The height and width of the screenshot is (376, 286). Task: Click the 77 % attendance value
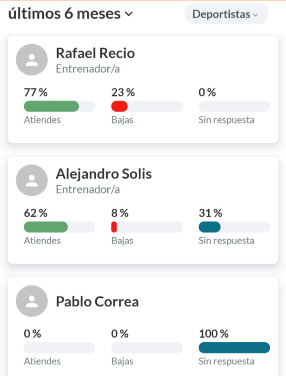pos(36,92)
